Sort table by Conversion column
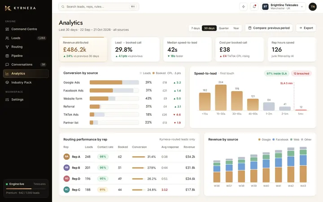323x202 pixels. 140,147
